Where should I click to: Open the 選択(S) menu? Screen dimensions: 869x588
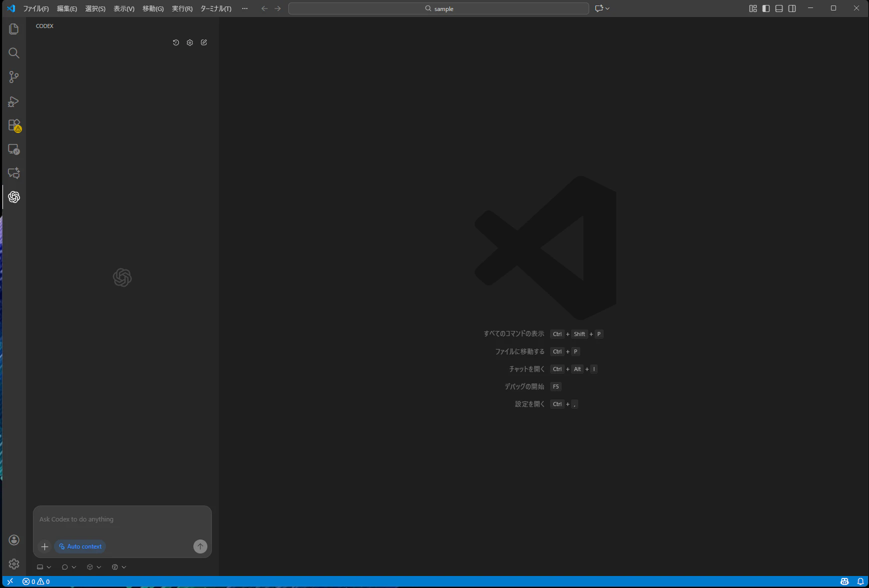click(95, 8)
